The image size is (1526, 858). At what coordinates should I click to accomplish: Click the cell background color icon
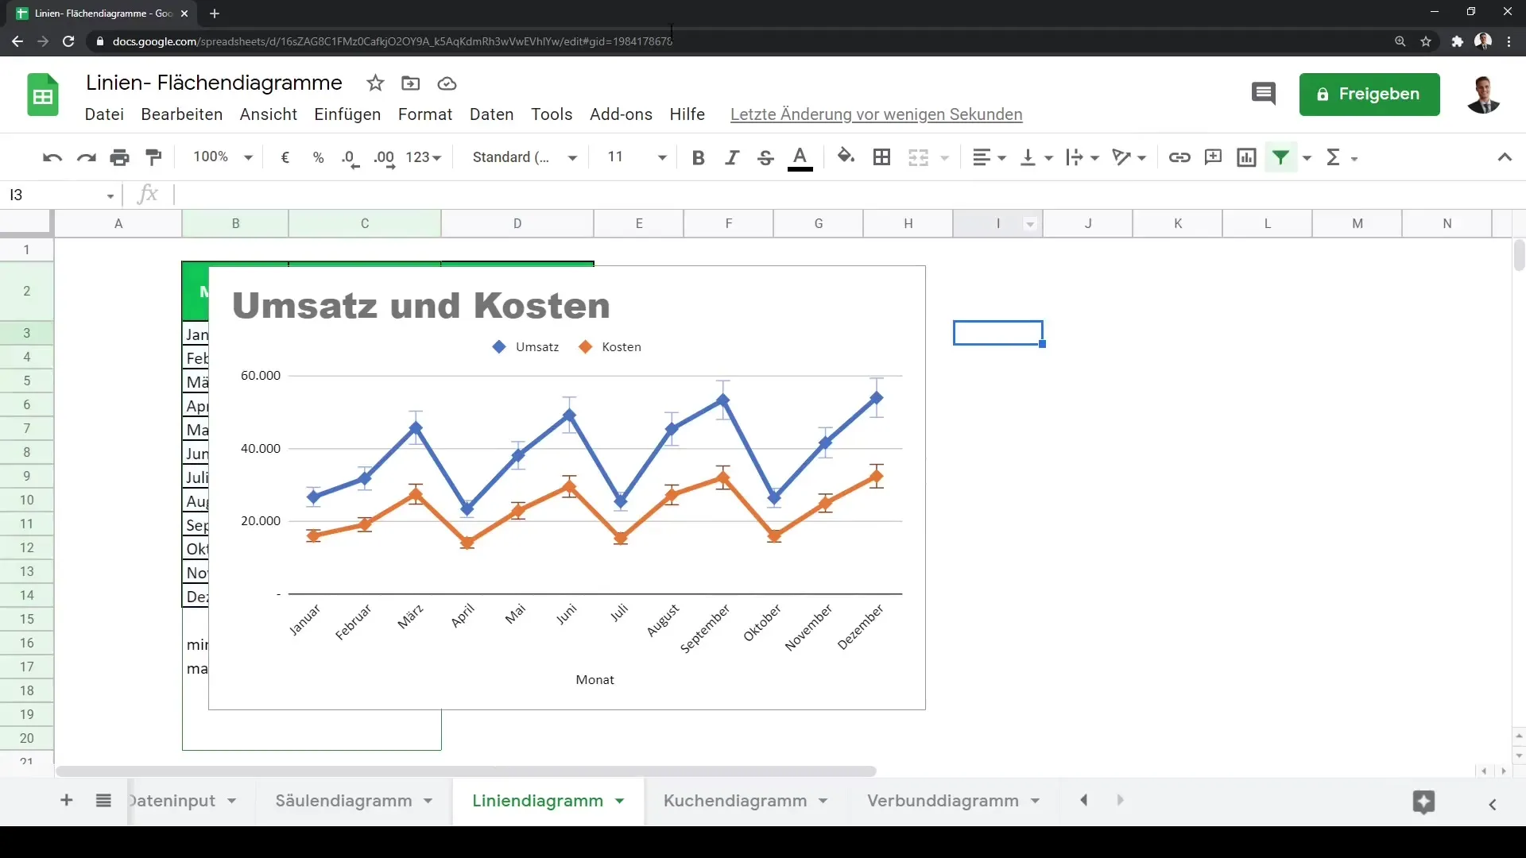pos(846,157)
